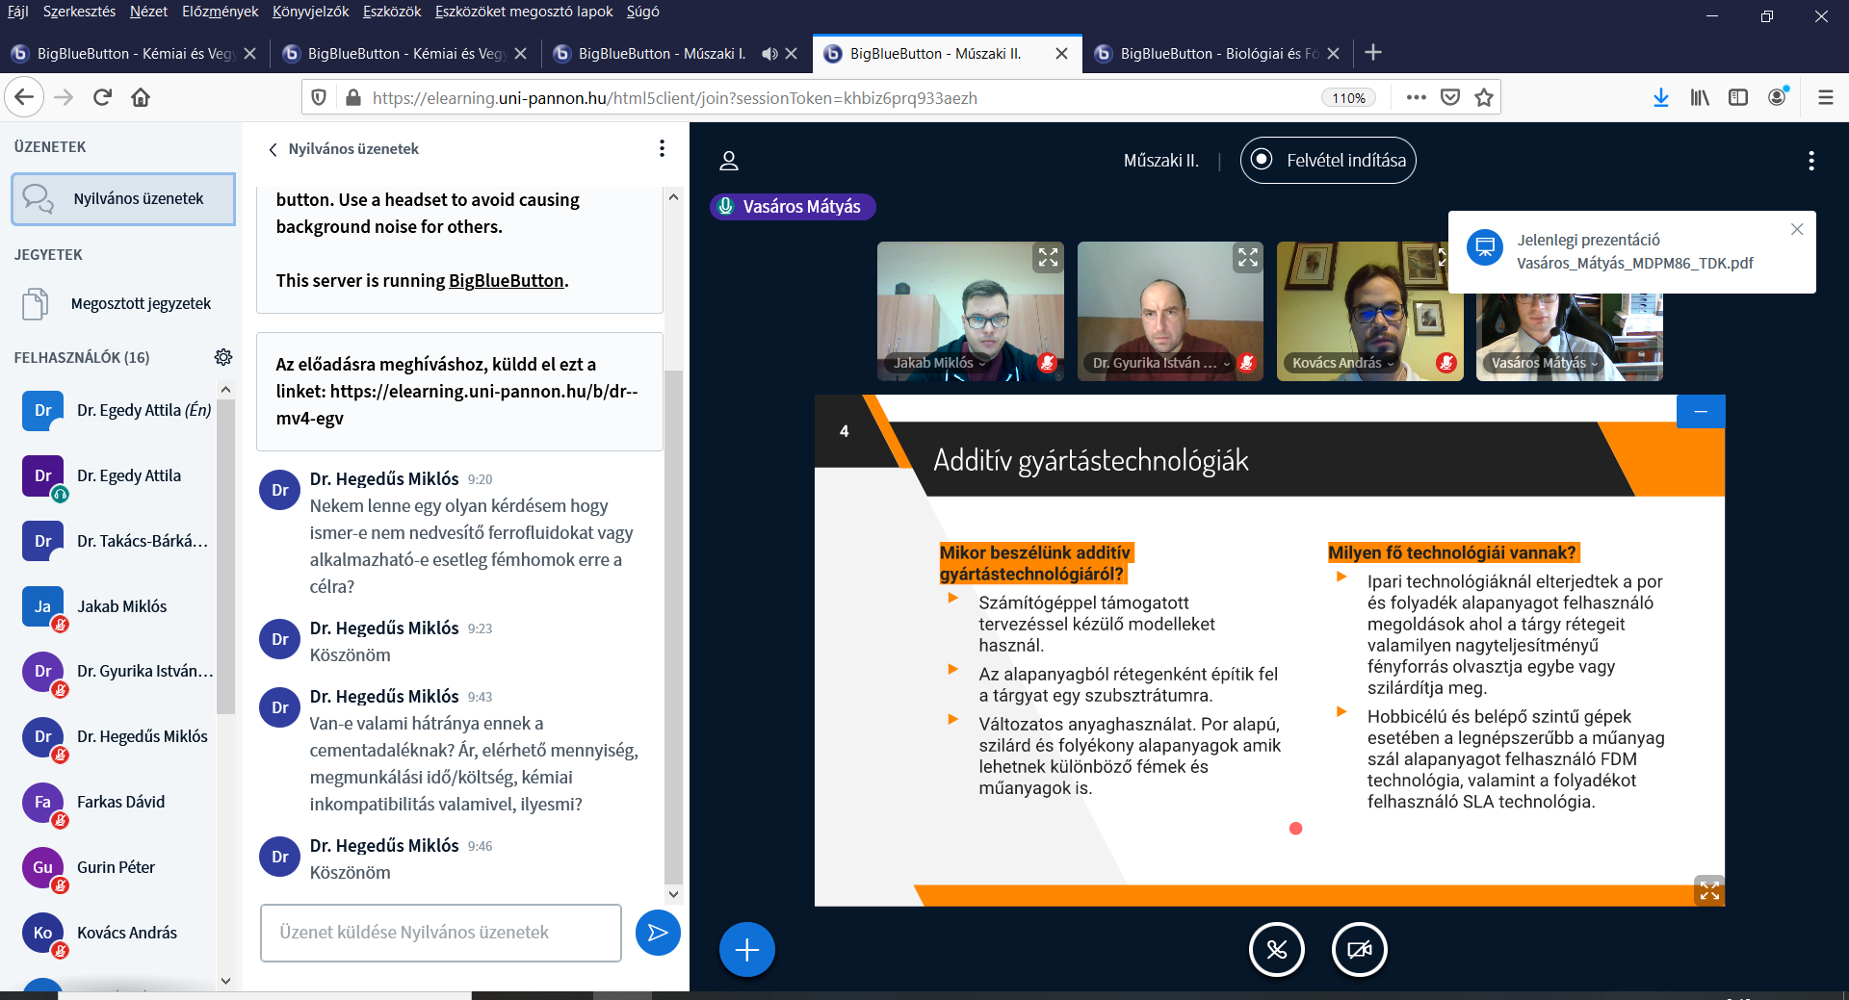Open the session options three-dot menu
The height and width of the screenshot is (1000, 1849).
1810,161
